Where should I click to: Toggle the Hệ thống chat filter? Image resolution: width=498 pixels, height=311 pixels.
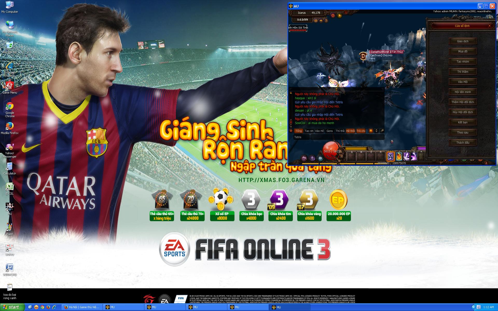[x=350, y=131]
